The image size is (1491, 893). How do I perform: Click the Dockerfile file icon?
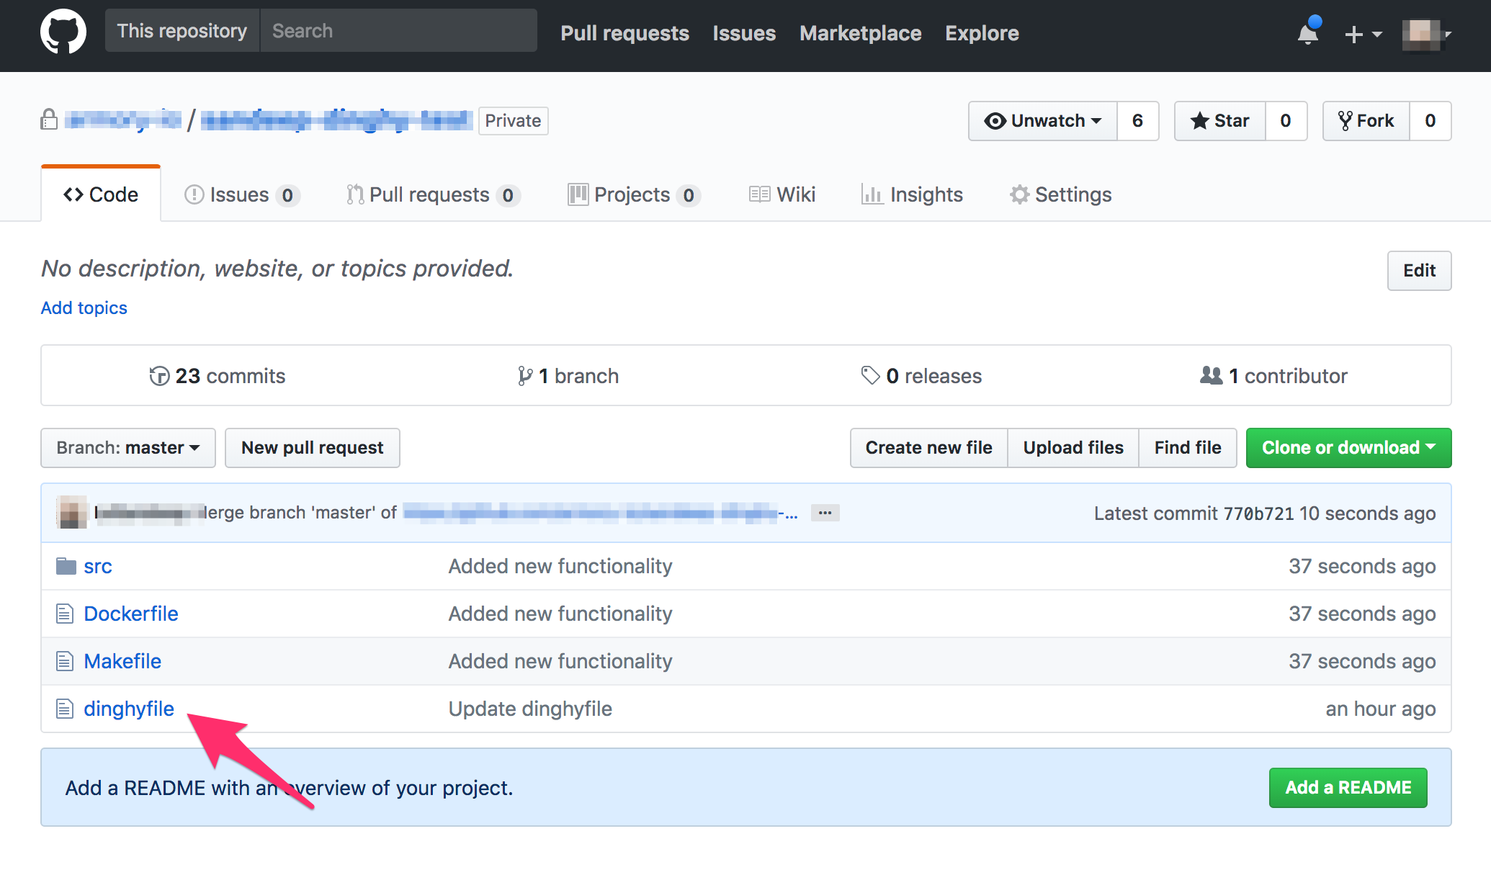point(65,614)
